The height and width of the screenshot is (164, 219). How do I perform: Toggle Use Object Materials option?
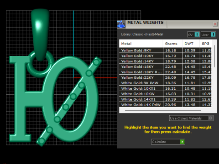click(x=191, y=118)
